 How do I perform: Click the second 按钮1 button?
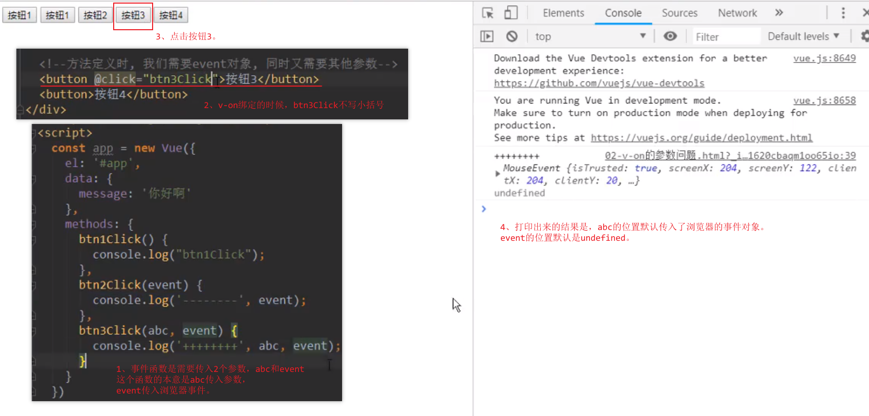[x=57, y=15]
